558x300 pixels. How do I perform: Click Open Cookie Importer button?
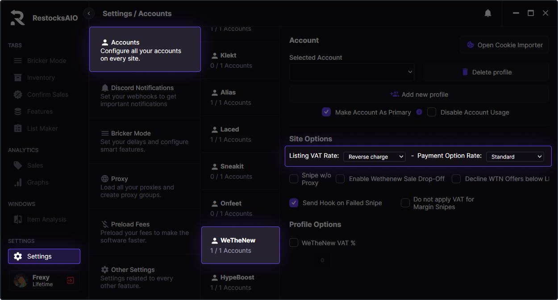coord(504,45)
